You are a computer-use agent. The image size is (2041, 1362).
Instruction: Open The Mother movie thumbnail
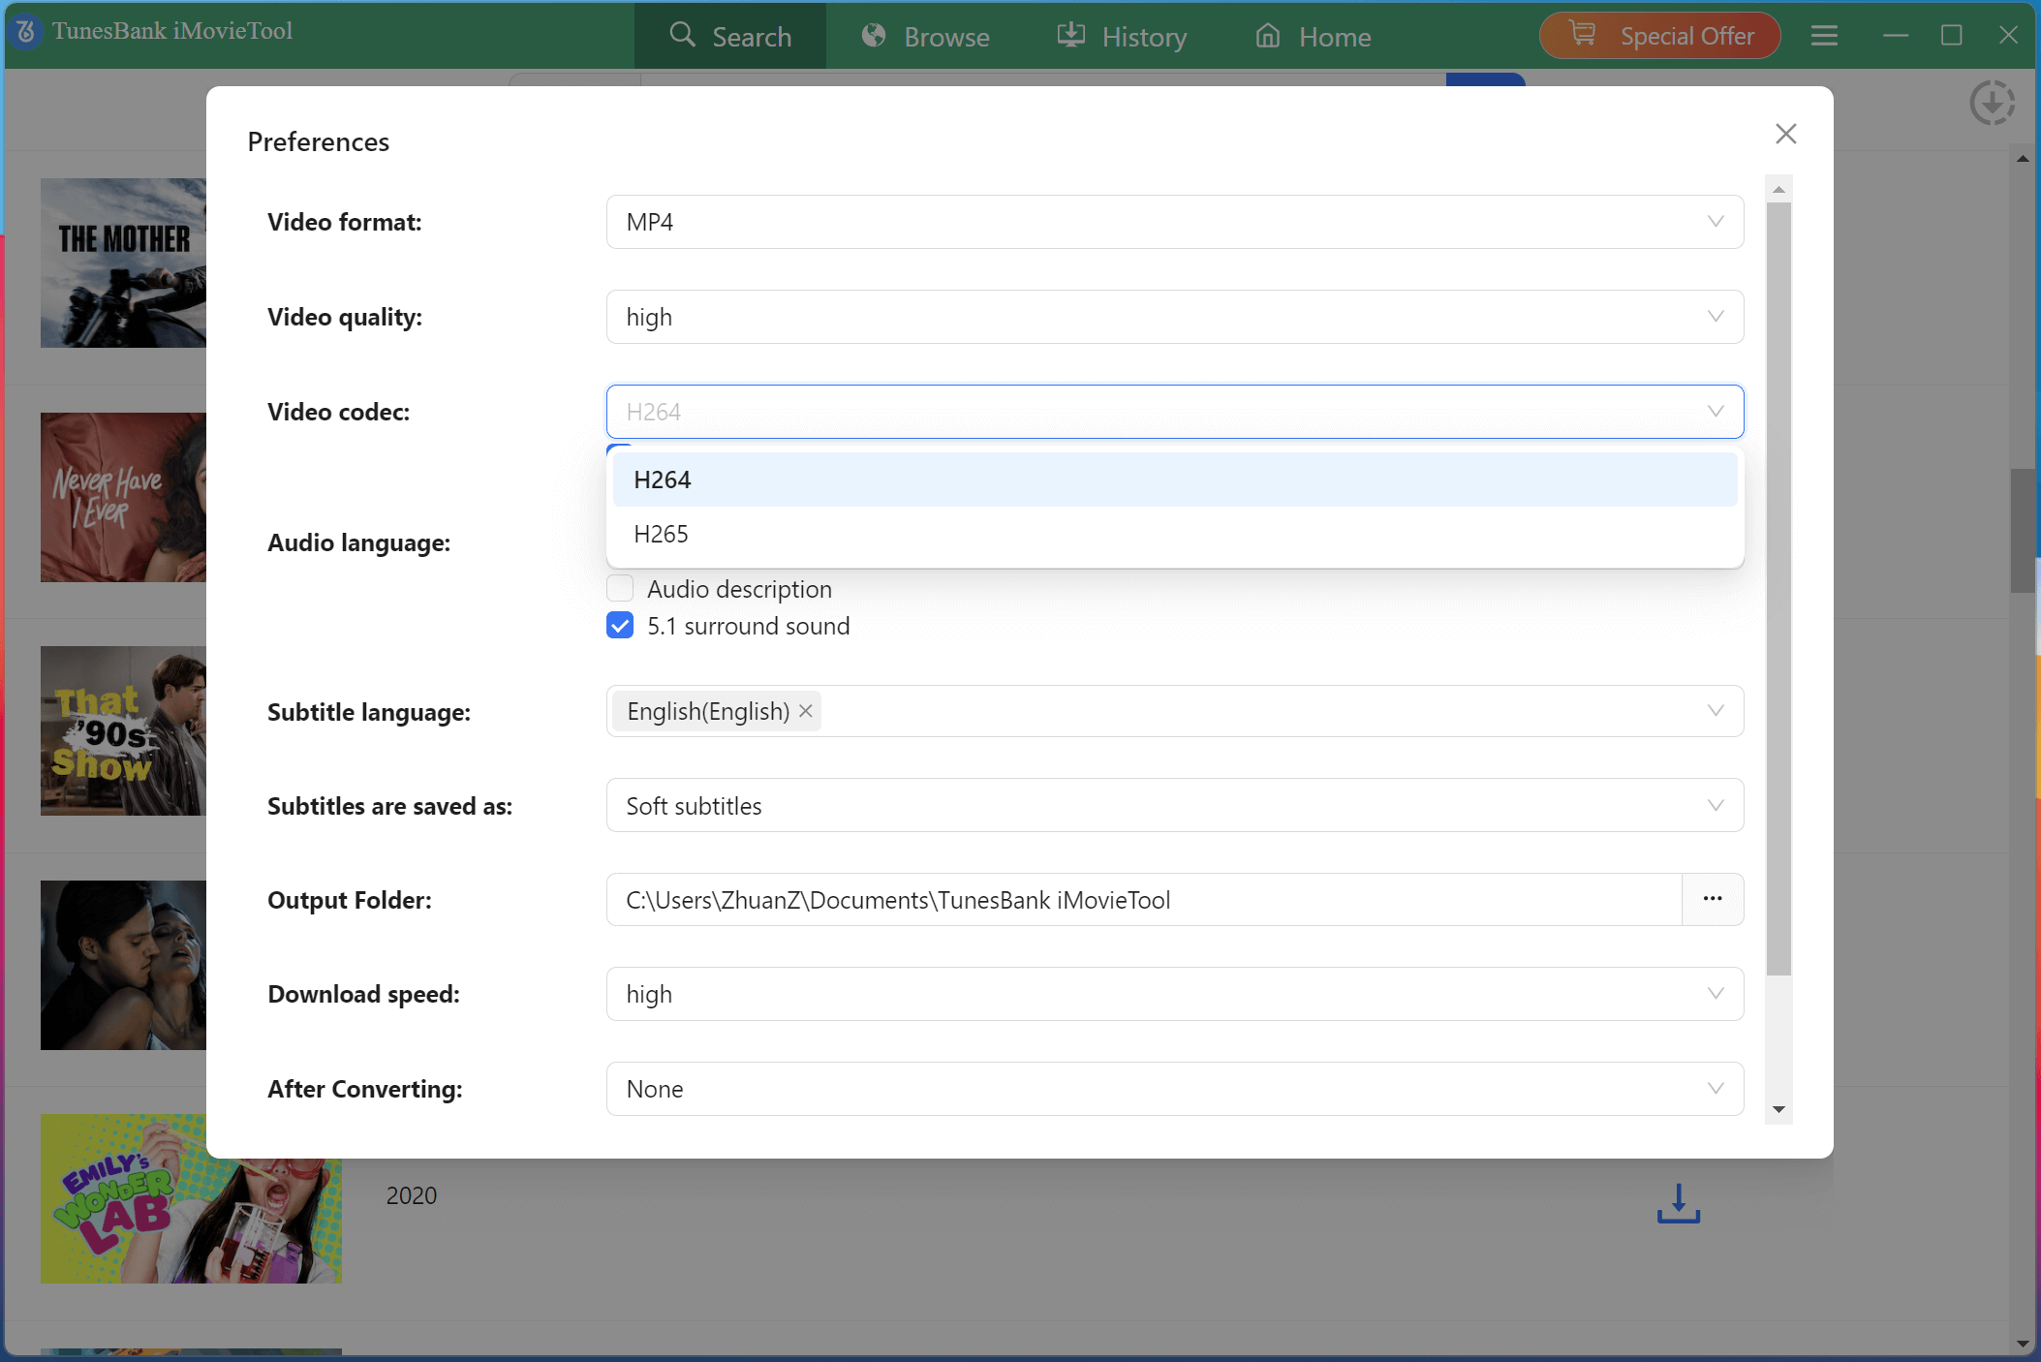coord(123,263)
